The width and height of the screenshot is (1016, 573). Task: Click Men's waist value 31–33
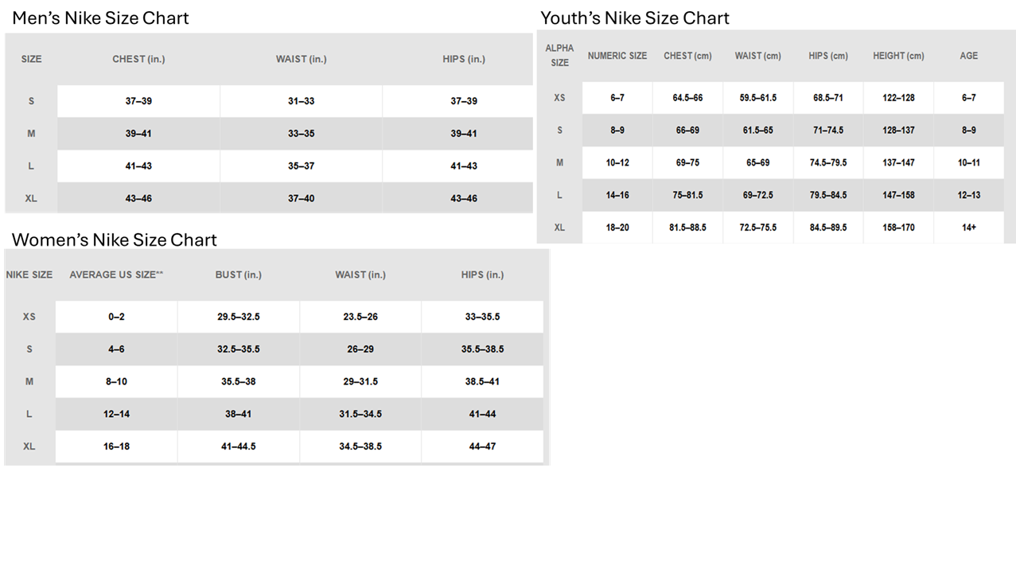pos(301,101)
